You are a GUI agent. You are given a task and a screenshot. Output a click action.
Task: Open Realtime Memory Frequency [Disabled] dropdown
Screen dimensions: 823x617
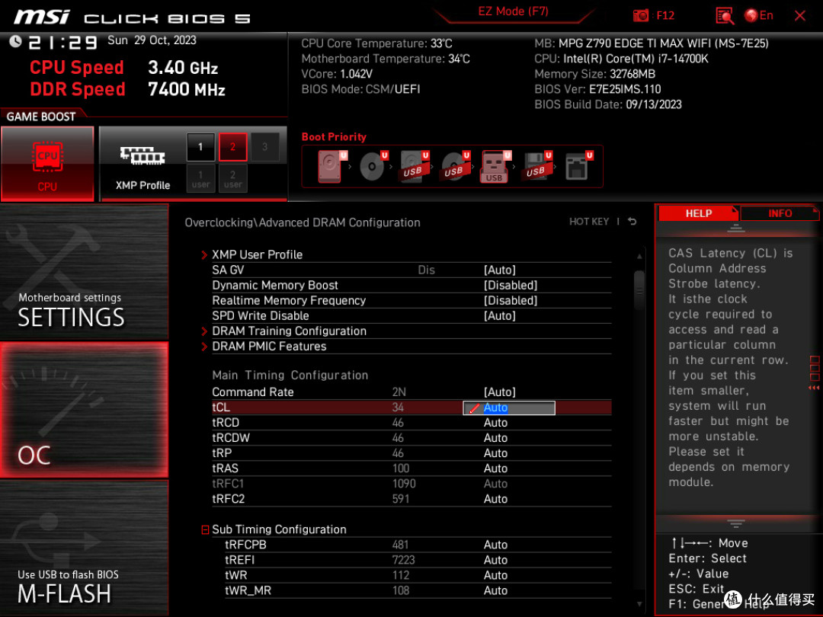point(510,300)
